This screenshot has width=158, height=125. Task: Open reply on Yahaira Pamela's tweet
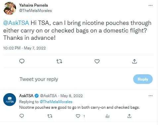click(22, 61)
